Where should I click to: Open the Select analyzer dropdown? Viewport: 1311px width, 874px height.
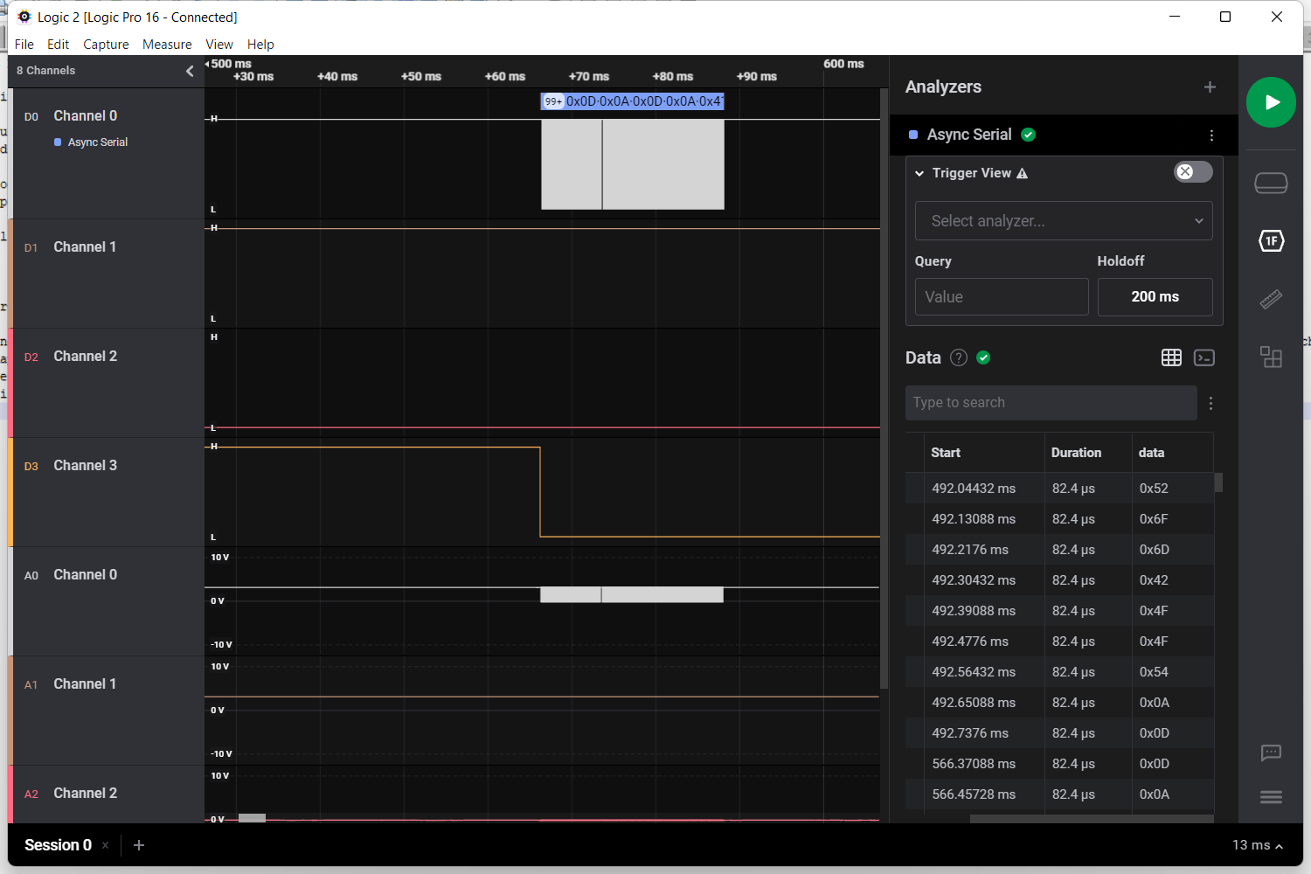(1064, 221)
